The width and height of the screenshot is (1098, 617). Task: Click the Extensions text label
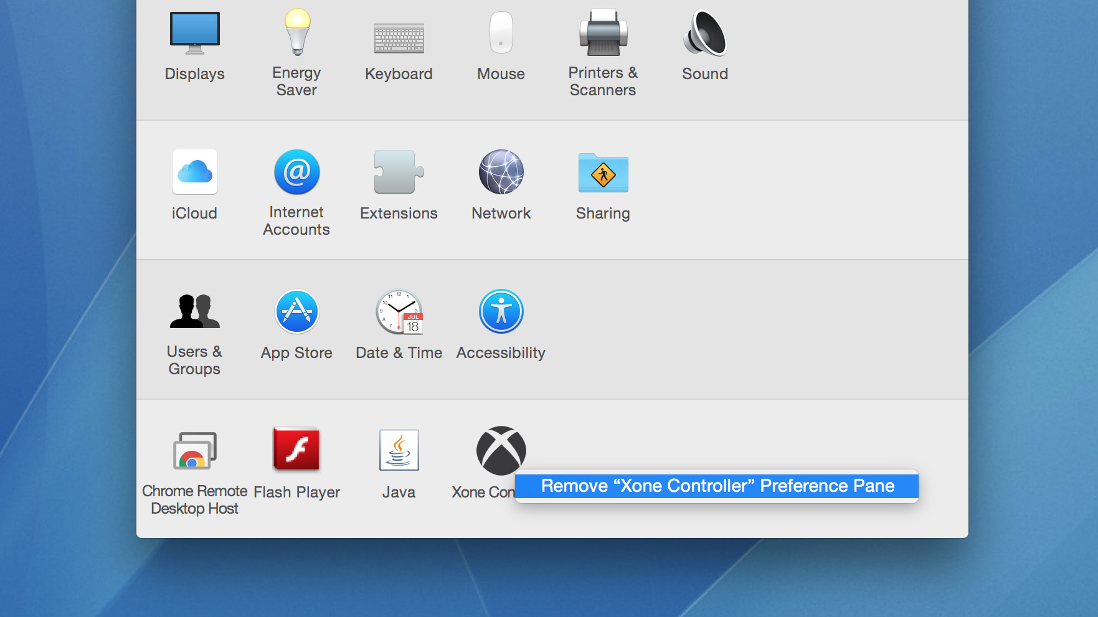pyautogui.click(x=399, y=213)
